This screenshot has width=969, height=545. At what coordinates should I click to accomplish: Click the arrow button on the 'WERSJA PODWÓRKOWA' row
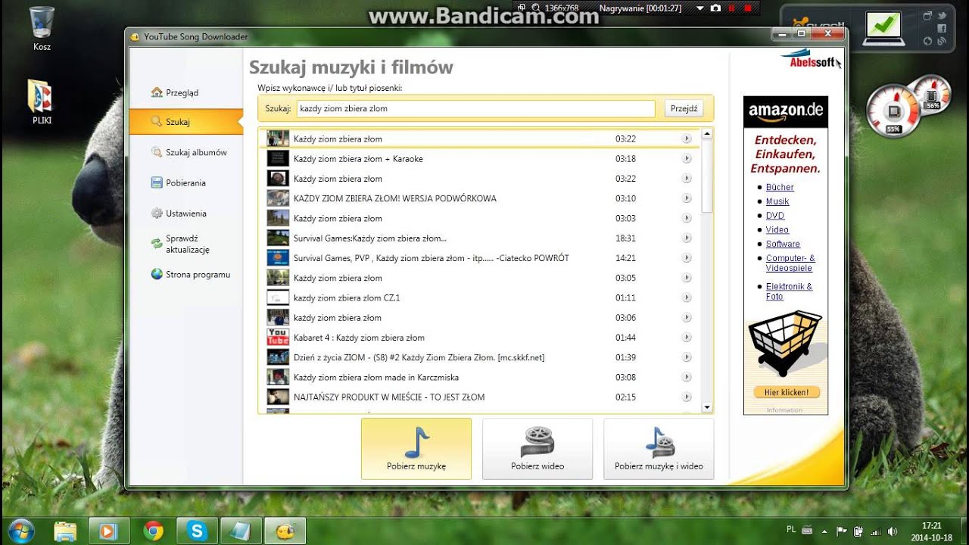click(687, 198)
